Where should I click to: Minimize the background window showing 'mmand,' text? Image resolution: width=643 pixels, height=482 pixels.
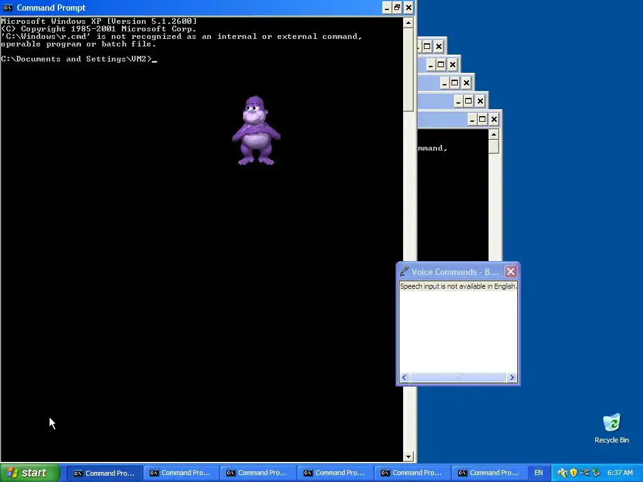tap(472, 119)
